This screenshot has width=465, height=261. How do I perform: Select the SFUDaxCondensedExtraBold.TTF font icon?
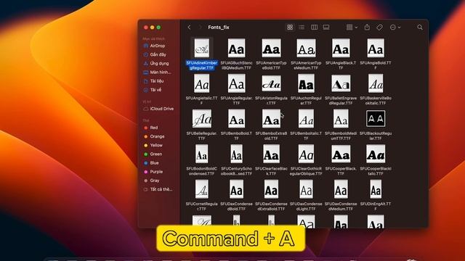click(271, 189)
